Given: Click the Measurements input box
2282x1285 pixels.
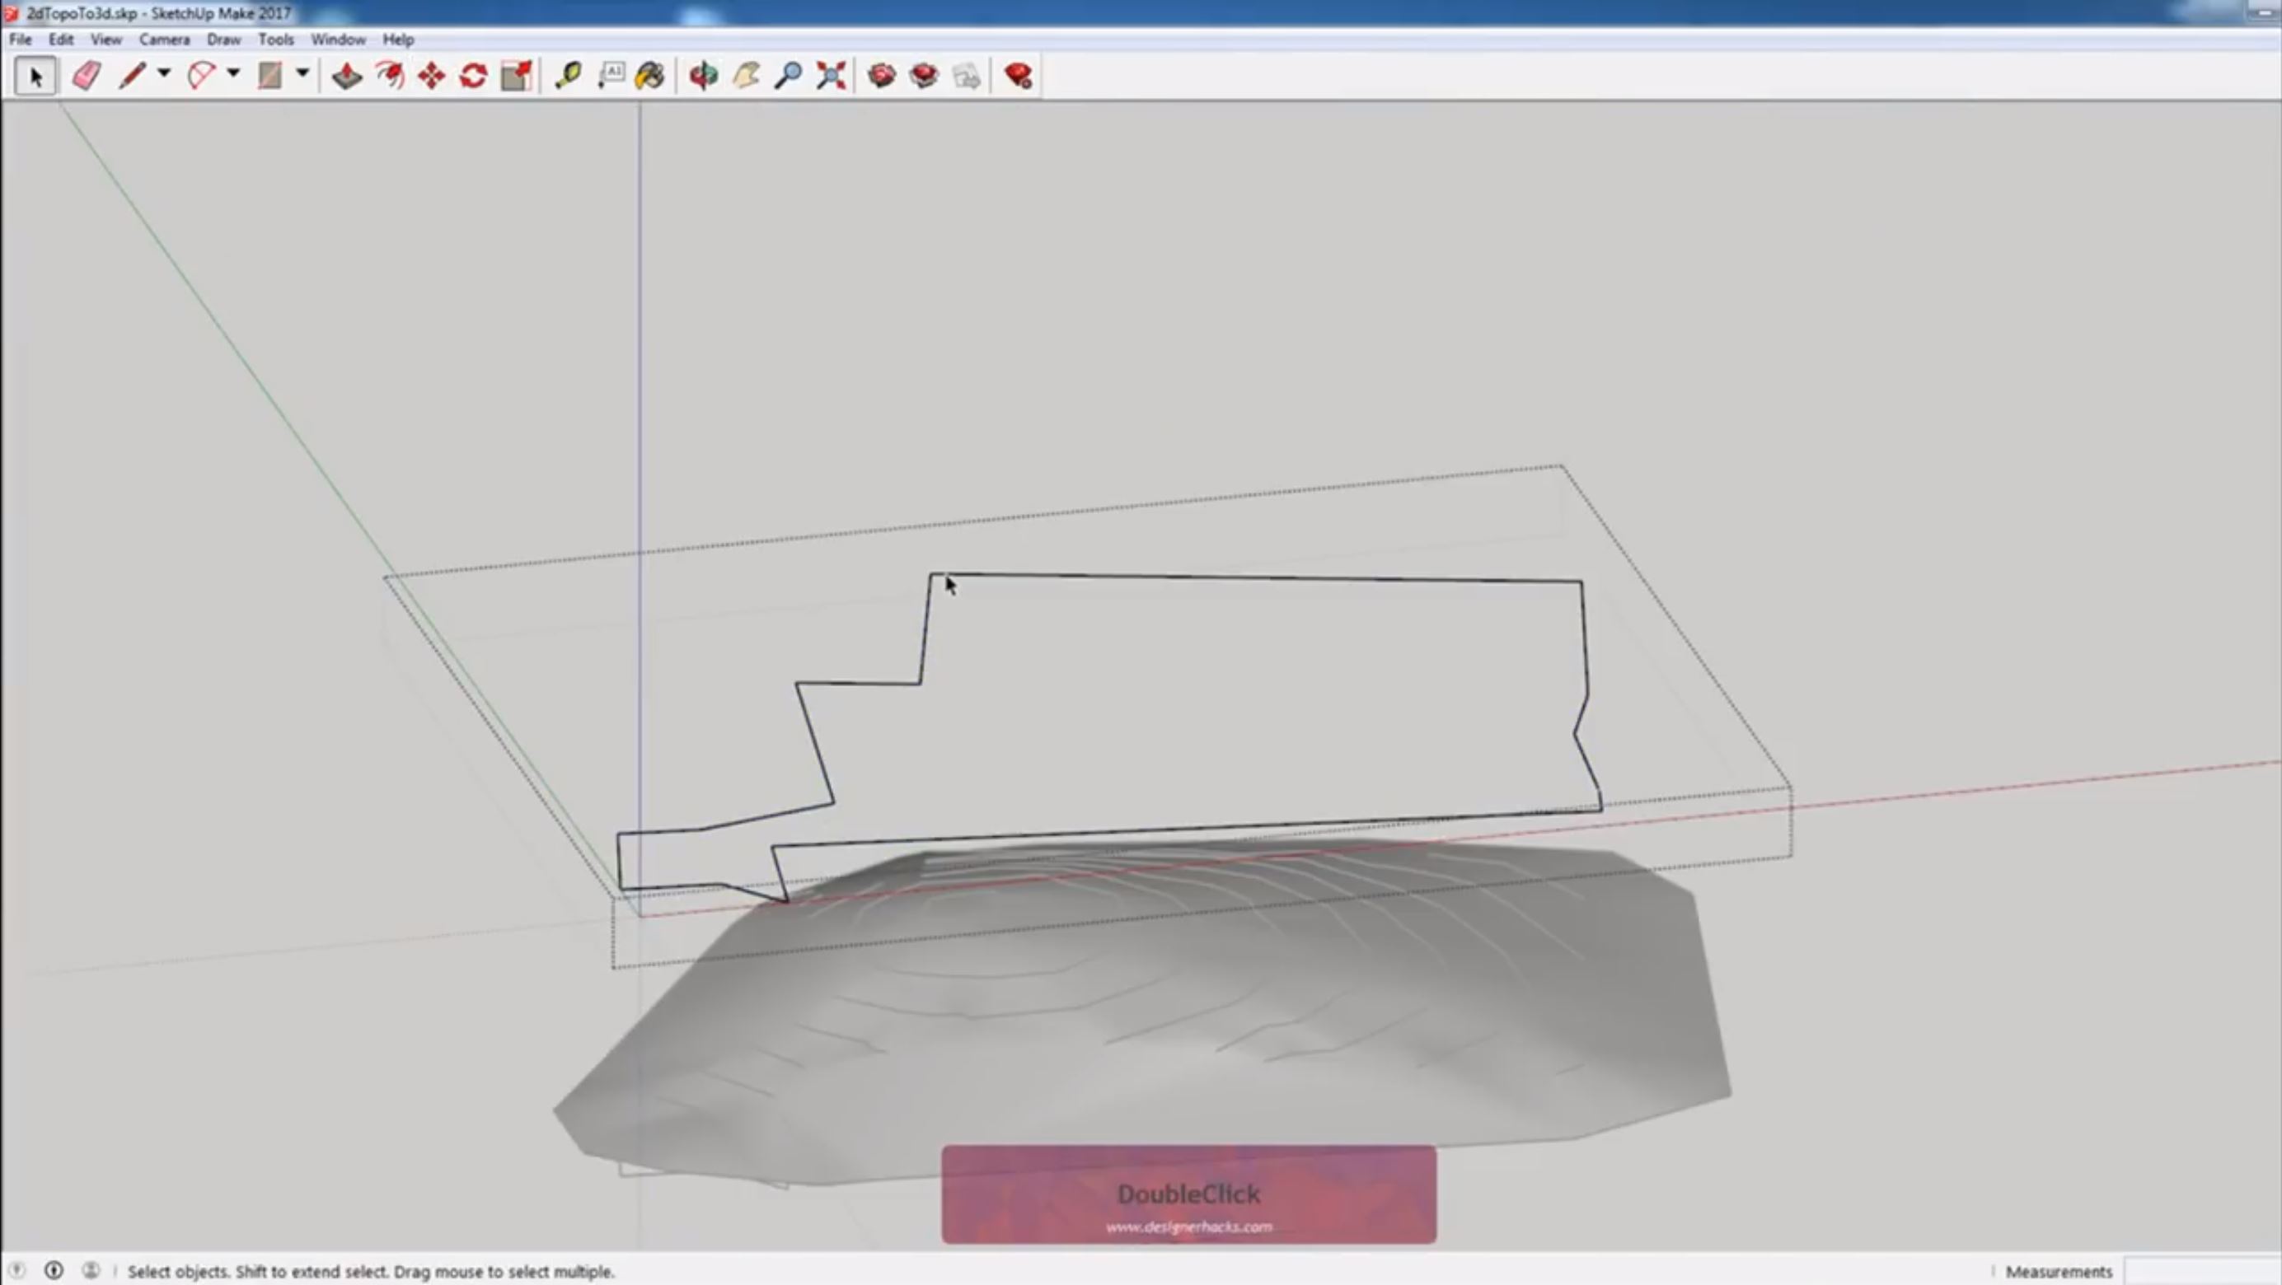Looking at the screenshot, I should [x=2201, y=1271].
